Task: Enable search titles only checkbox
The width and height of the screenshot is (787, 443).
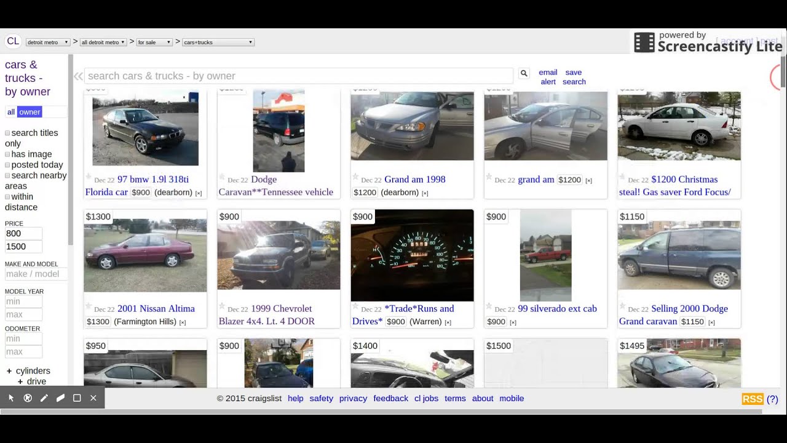Action: 7,133
